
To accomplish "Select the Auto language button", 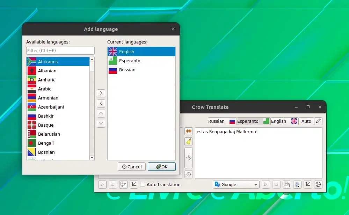I will tap(306, 121).
